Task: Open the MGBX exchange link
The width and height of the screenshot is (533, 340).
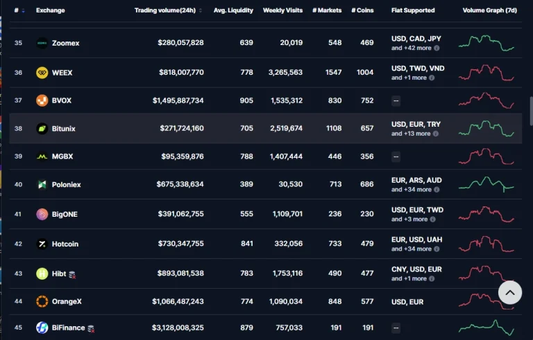Action: [62, 156]
